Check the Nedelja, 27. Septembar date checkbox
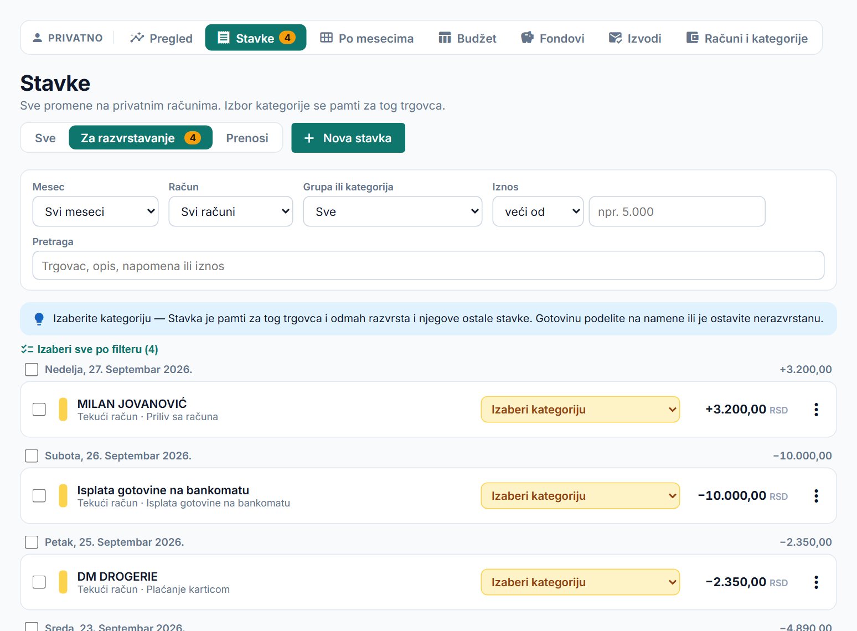The height and width of the screenshot is (631, 857). tap(32, 369)
